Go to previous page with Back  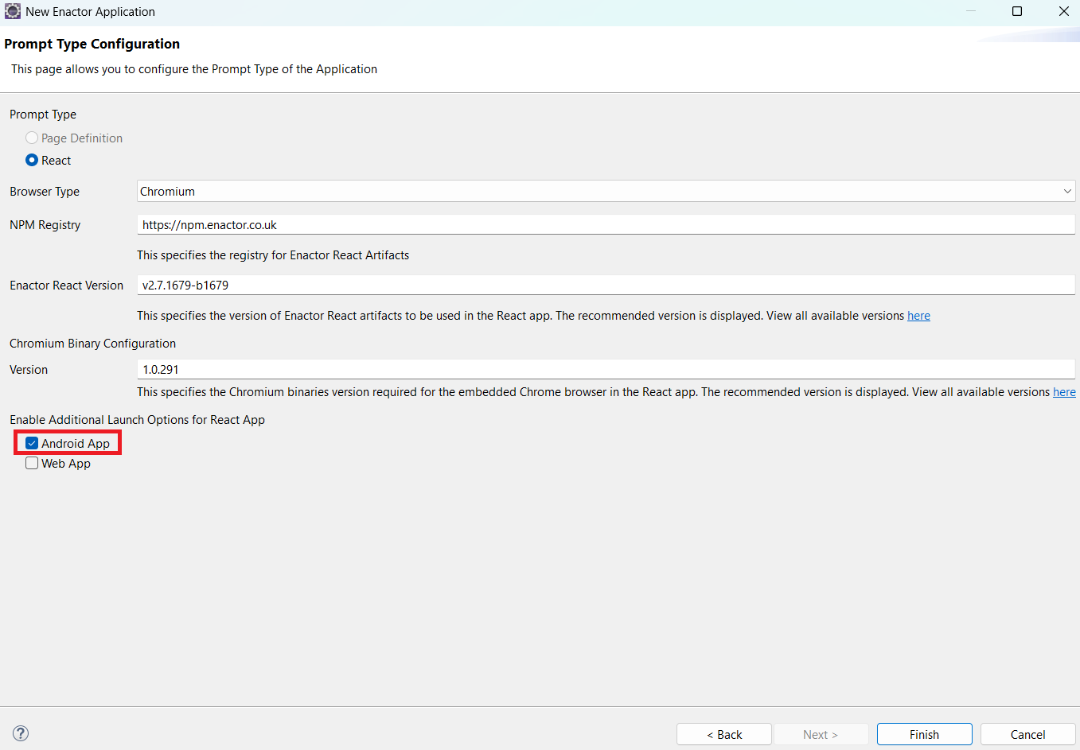[x=724, y=734]
